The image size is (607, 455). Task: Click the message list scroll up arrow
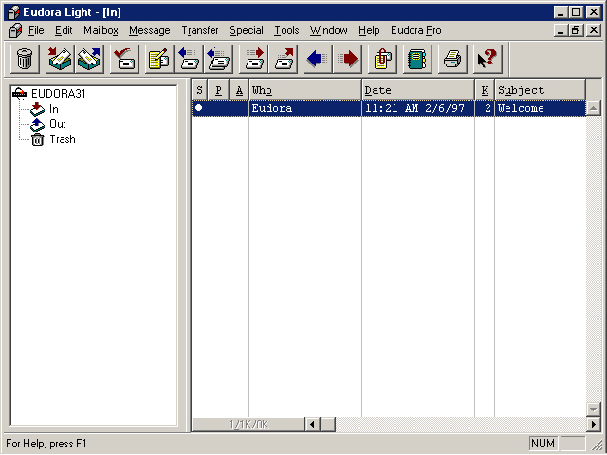pyautogui.click(x=593, y=107)
